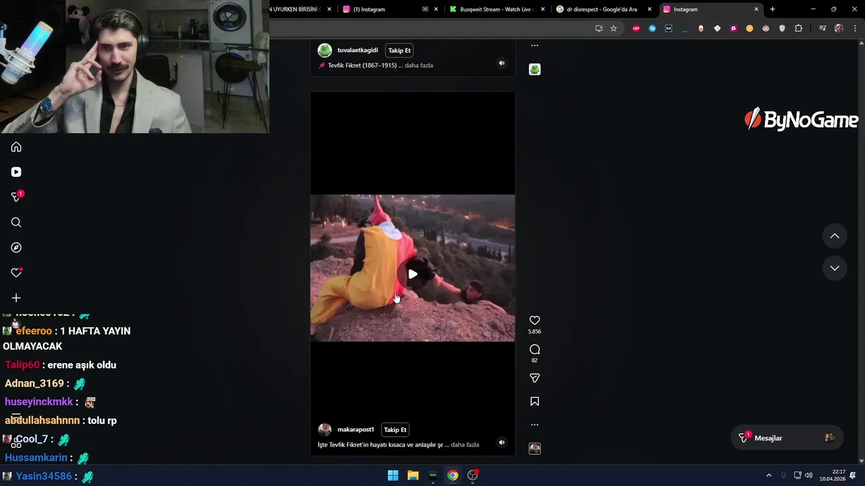Open the ABP adblock extension

click(x=636, y=28)
